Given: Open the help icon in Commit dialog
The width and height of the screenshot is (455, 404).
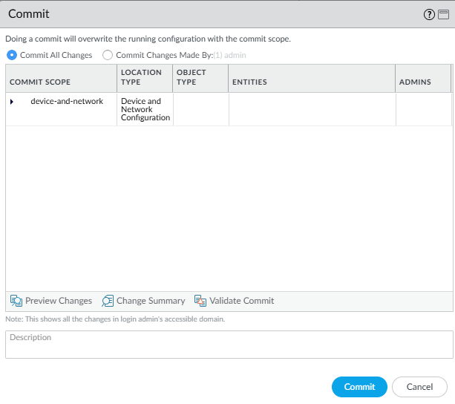Looking at the screenshot, I should point(429,15).
